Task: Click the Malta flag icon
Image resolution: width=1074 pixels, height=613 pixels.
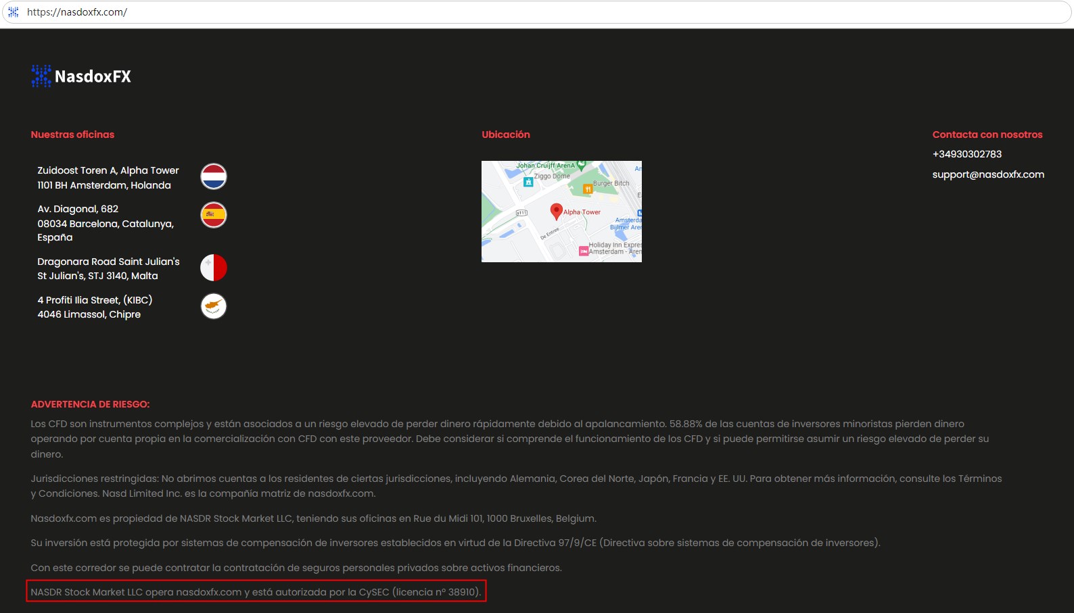Action: click(214, 268)
